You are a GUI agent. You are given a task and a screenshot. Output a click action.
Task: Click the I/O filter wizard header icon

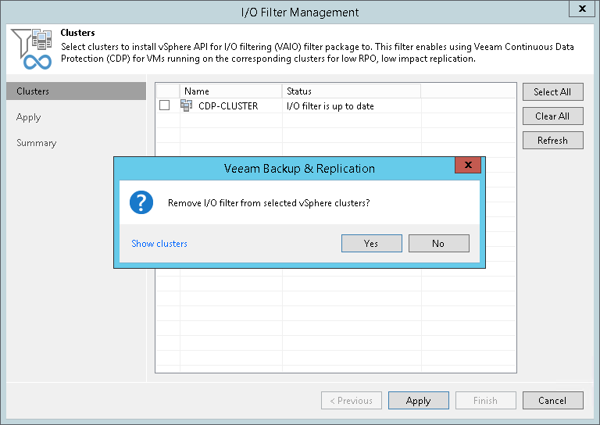pos(32,48)
